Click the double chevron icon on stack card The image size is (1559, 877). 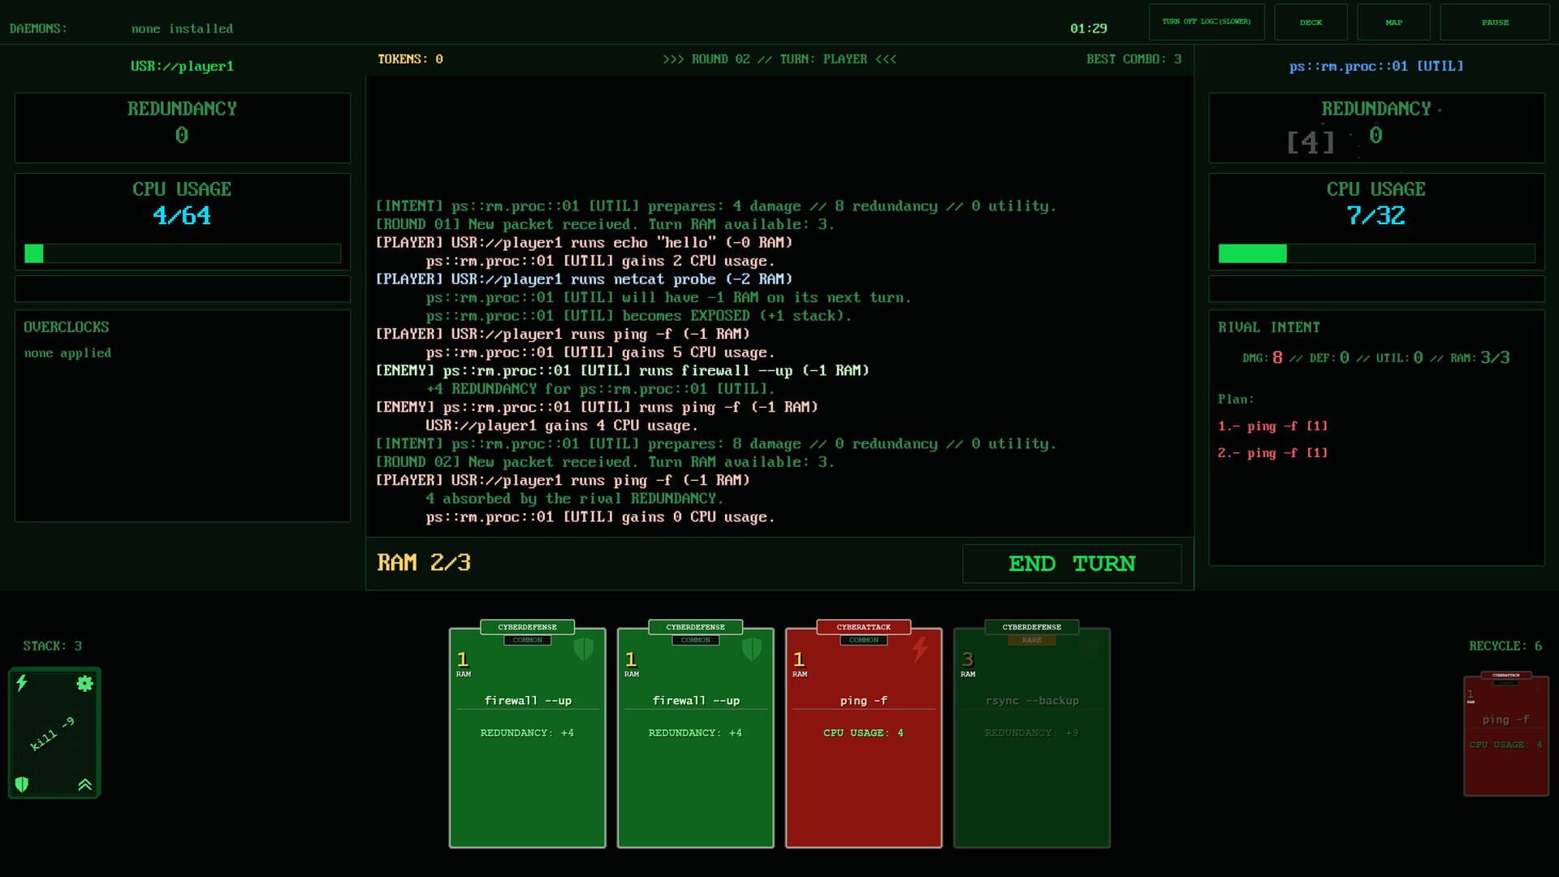(x=84, y=784)
